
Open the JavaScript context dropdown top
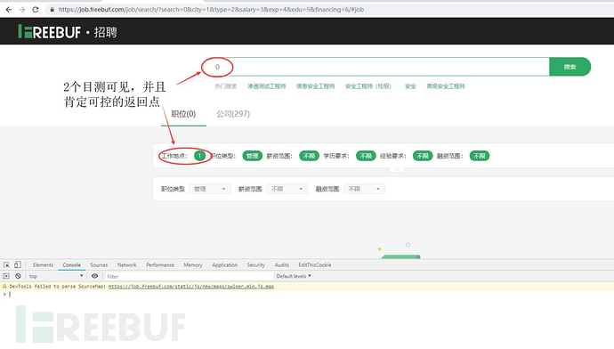[x=56, y=276]
